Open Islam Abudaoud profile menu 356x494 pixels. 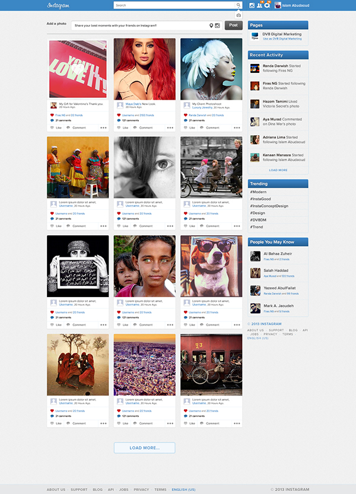tap(292, 5)
